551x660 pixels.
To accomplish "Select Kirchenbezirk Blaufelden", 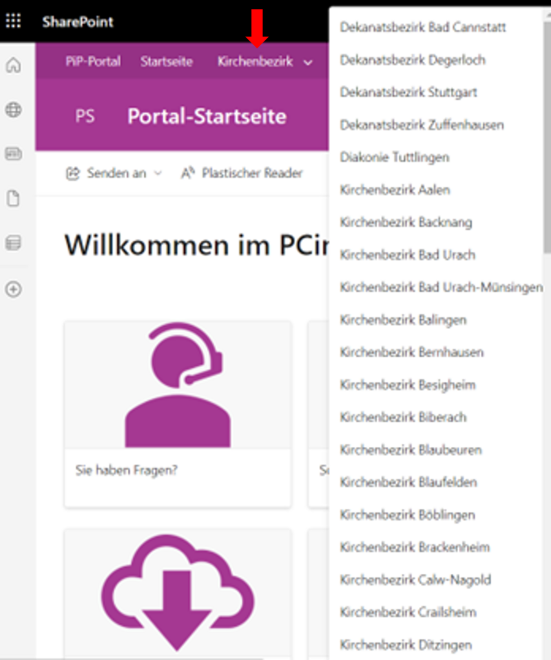I will [408, 482].
